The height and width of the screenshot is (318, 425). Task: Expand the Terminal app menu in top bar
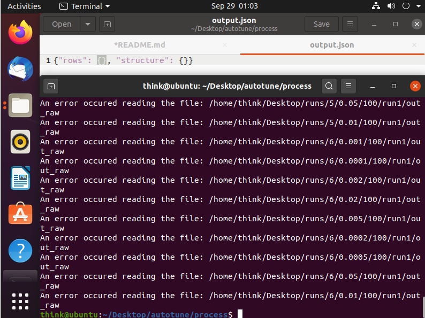click(85, 6)
